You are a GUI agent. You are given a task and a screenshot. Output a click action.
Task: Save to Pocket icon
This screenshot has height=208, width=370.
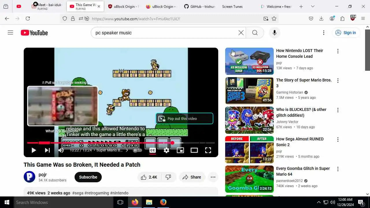pyautogui.click(x=311, y=18)
